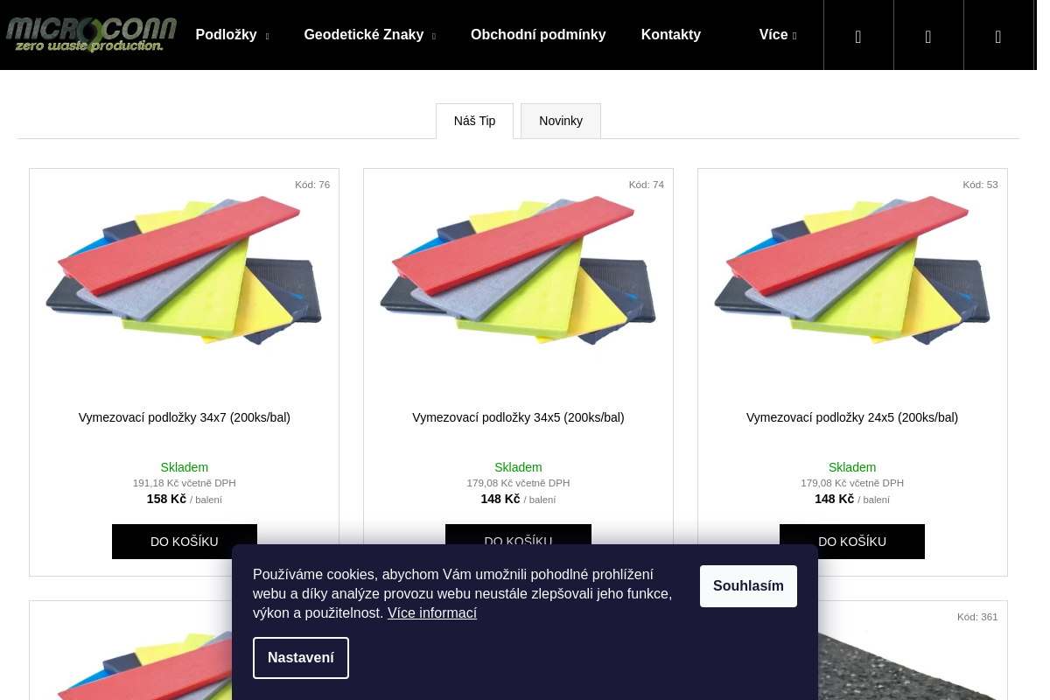Expand the Podložky menu

tap(232, 35)
